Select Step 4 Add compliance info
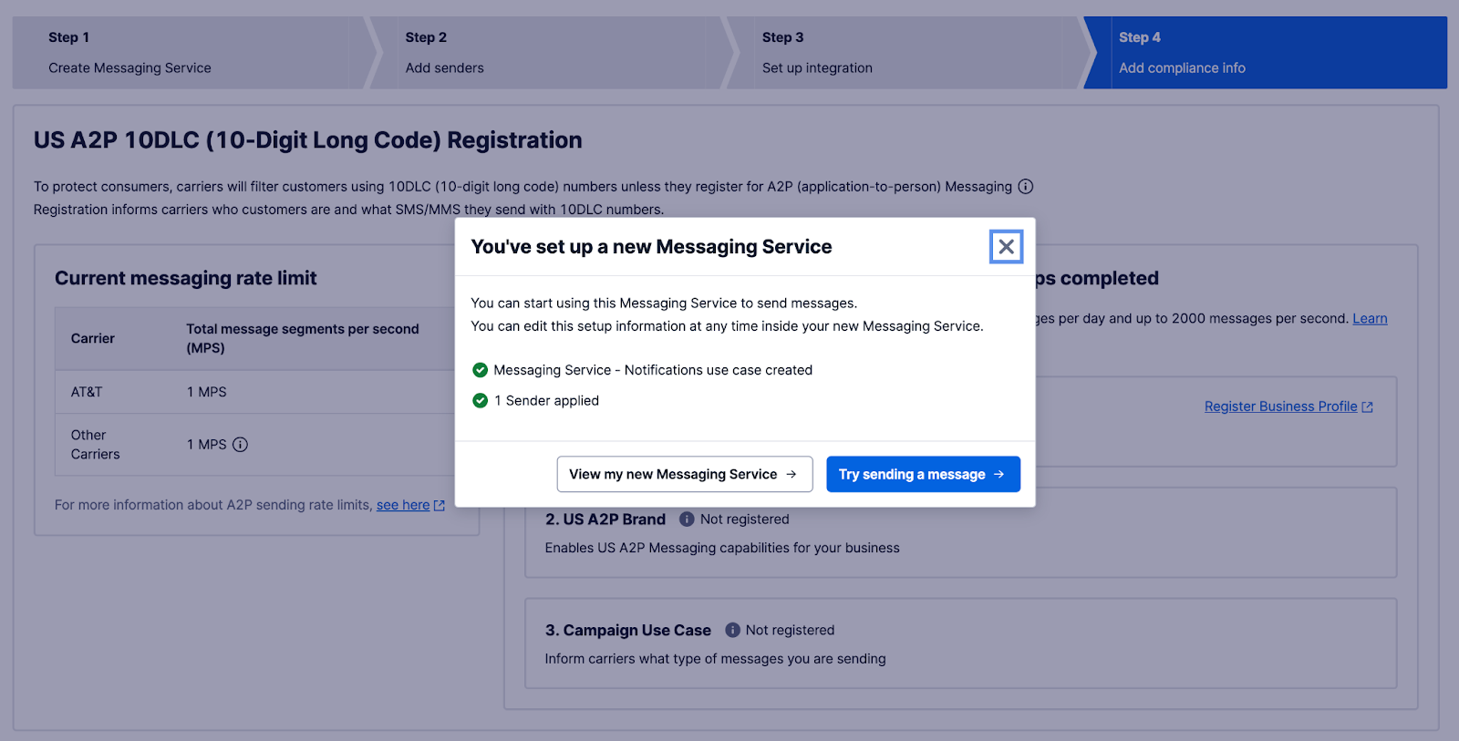This screenshot has width=1459, height=741. 1266,53
